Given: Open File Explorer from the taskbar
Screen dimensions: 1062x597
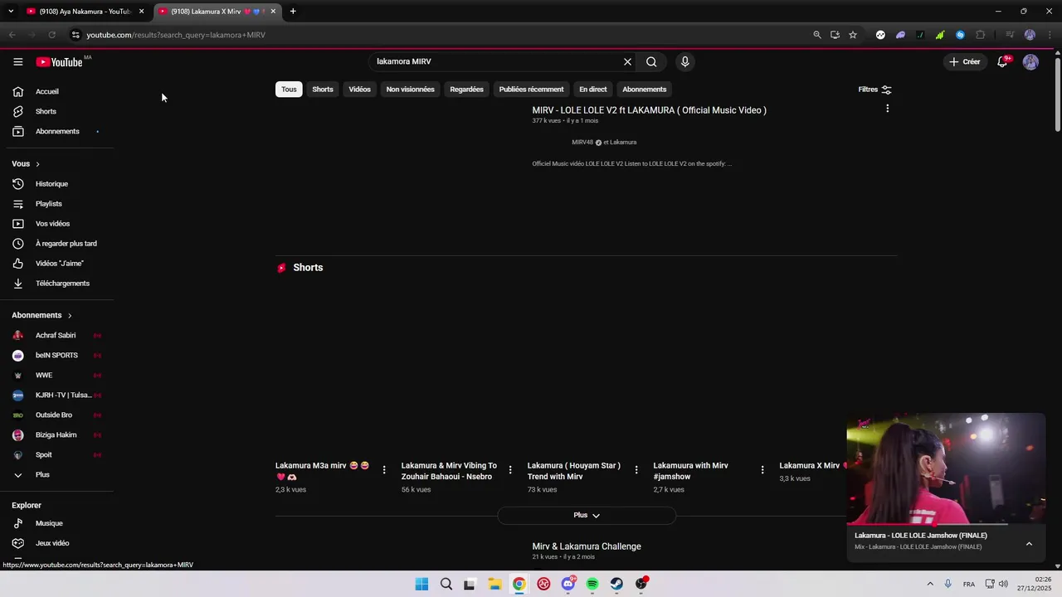Looking at the screenshot, I should (x=494, y=584).
